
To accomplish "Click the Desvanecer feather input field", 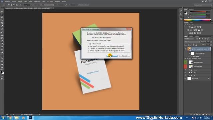I will pos(27,5).
